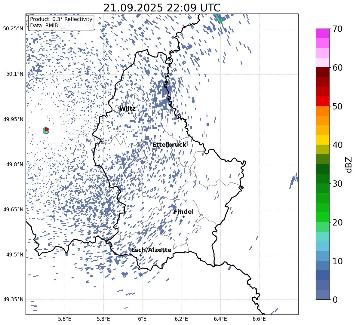Click the 'Data: RMIB' label
This screenshot has height=325, width=356.
click(44, 26)
